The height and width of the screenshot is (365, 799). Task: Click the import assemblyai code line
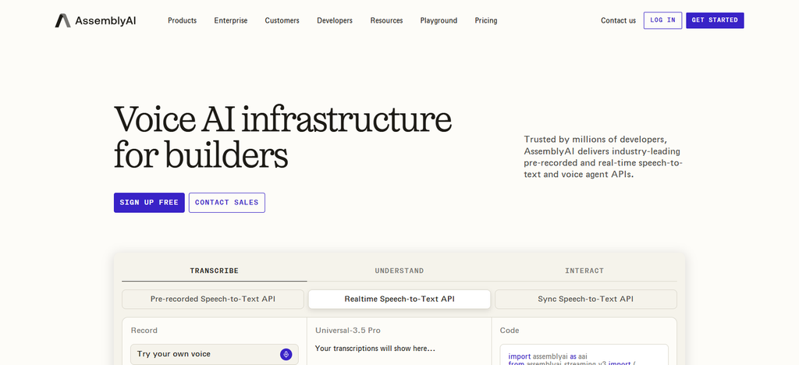click(x=548, y=356)
